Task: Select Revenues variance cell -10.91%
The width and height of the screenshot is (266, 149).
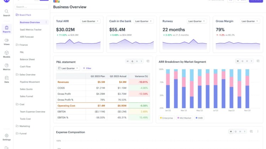Action: (x=139, y=82)
